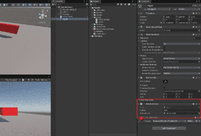
Task: Open the Light Probes Blend Probes dropdown
Action: [182, 59]
